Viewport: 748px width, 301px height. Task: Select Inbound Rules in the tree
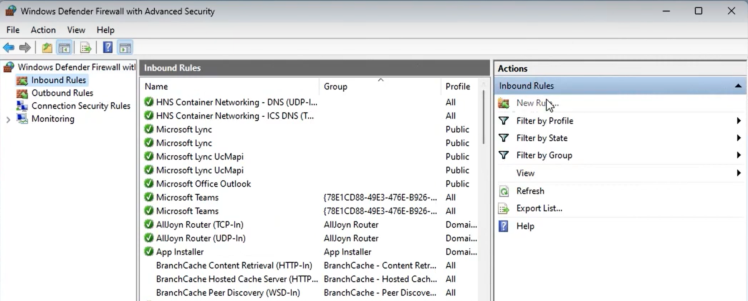tap(59, 80)
